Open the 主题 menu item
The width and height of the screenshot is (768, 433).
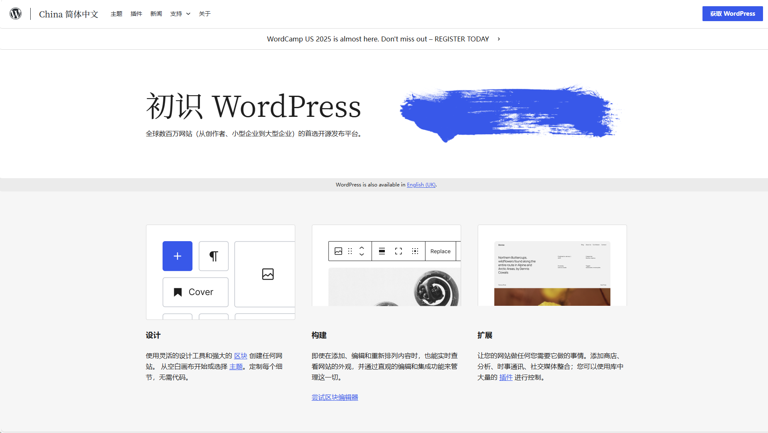(x=116, y=14)
